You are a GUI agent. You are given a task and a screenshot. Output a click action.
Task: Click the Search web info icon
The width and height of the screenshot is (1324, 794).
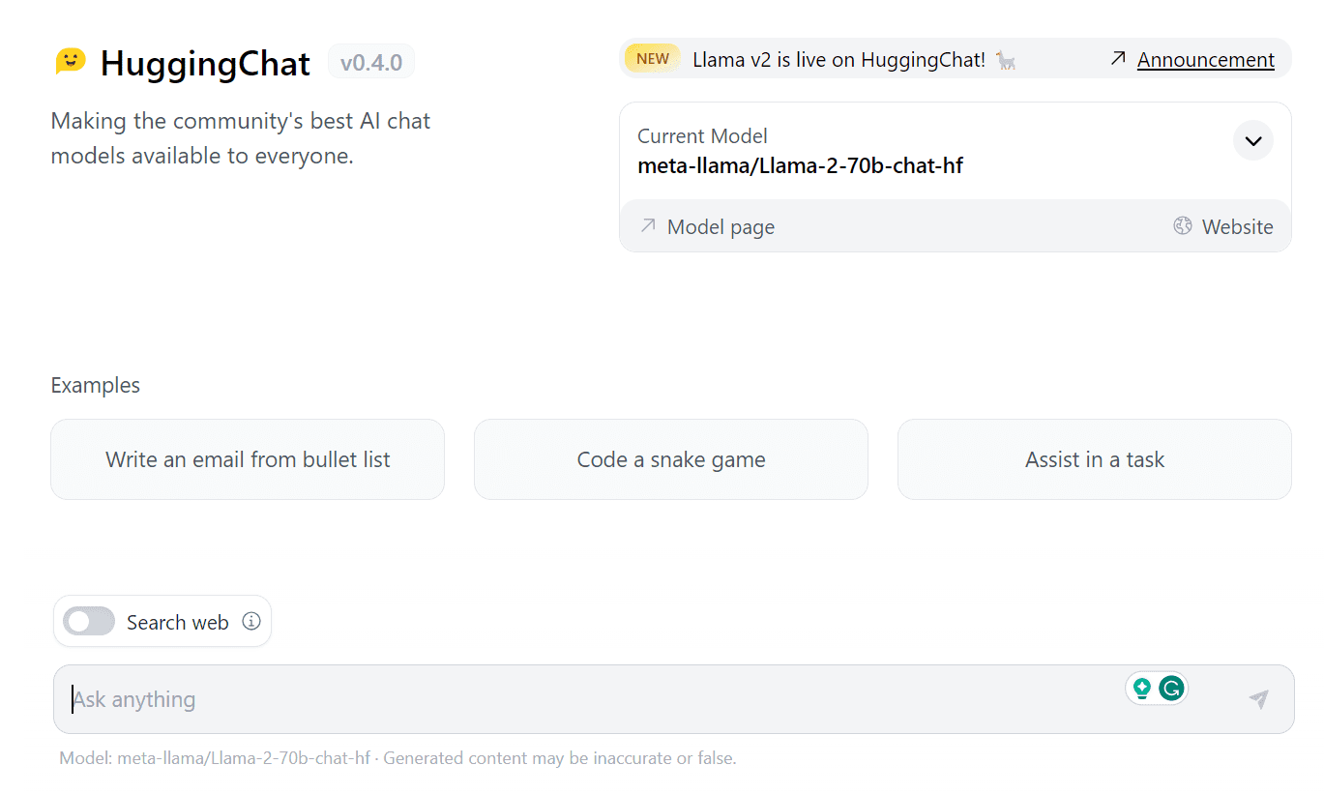coord(251,622)
